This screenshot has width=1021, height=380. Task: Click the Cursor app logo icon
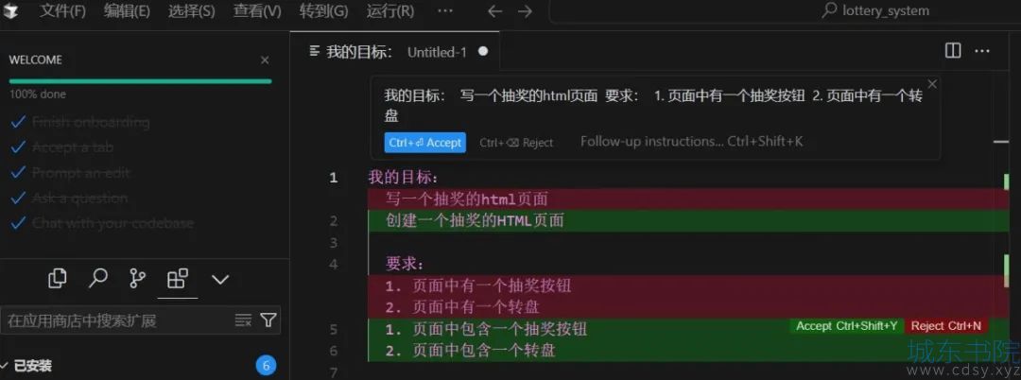(11, 11)
